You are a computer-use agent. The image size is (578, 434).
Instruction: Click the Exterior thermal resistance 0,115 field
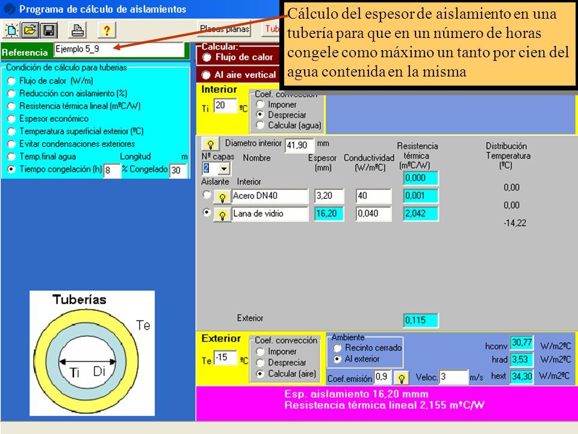(421, 320)
